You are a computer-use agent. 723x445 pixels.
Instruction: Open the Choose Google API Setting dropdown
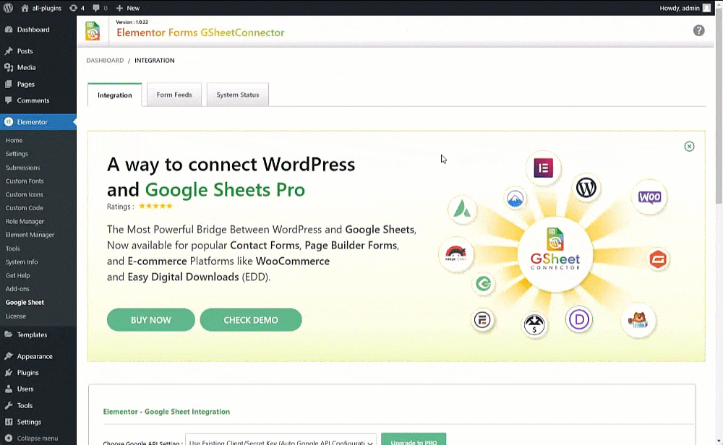[x=281, y=441]
